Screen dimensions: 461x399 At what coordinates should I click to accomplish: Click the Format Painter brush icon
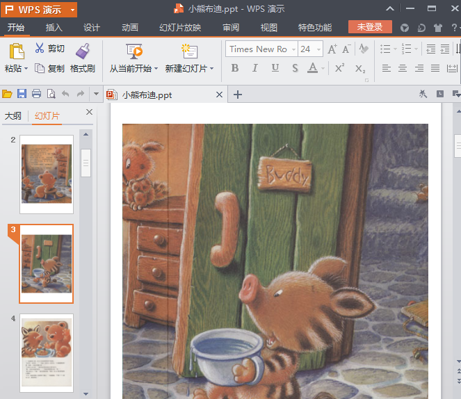coord(83,51)
